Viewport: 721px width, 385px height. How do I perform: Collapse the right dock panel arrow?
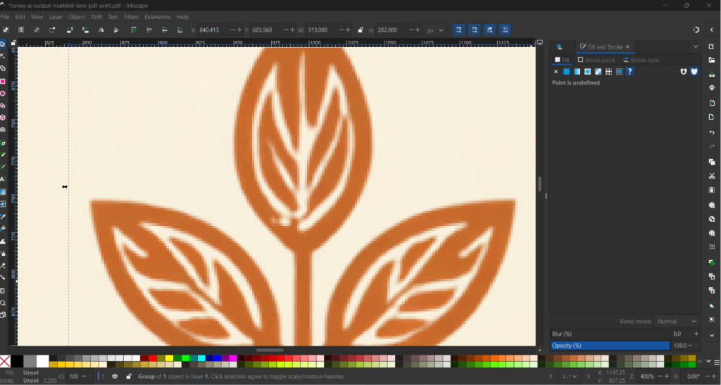click(x=712, y=30)
